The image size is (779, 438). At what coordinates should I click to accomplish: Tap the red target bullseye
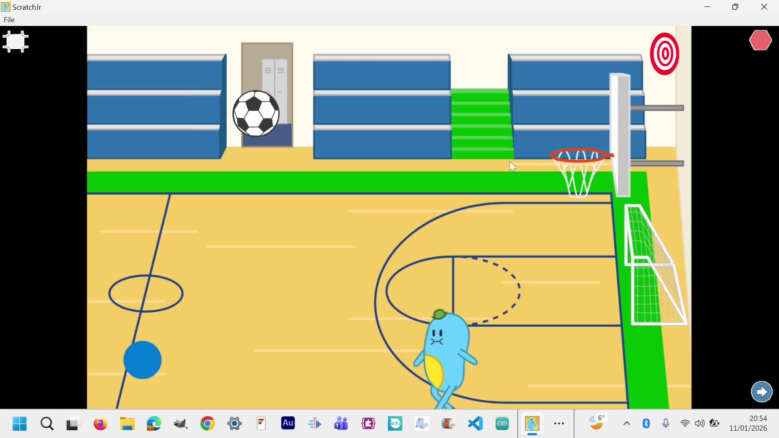click(x=665, y=54)
